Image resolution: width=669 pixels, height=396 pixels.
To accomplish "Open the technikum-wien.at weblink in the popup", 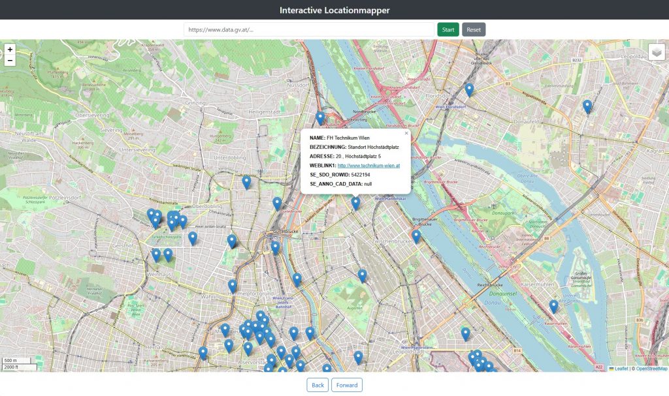I will point(368,165).
